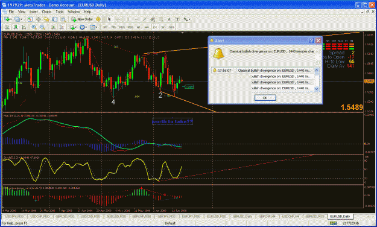The width and height of the screenshot is (377, 227).
Task: Select the Cursor arrow tool
Action: (109, 19)
